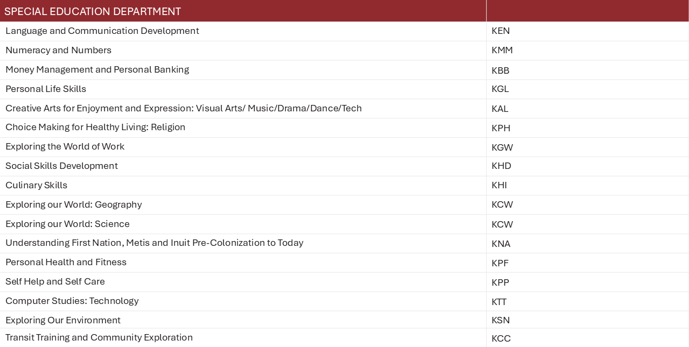This screenshot has width=689, height=347.
Task: Click Transit Training and Community Exploration
Action: click(x=99, y=337)
